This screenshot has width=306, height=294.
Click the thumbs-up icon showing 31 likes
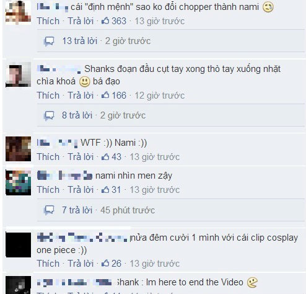pyautogui.click(x=105, y=190)
